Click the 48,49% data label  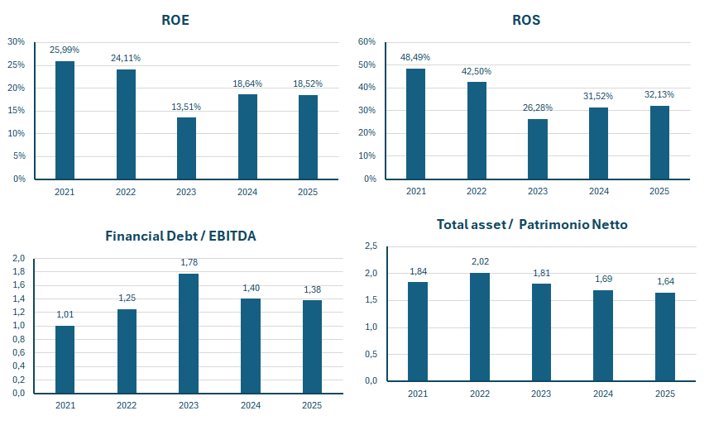[415, 57]
